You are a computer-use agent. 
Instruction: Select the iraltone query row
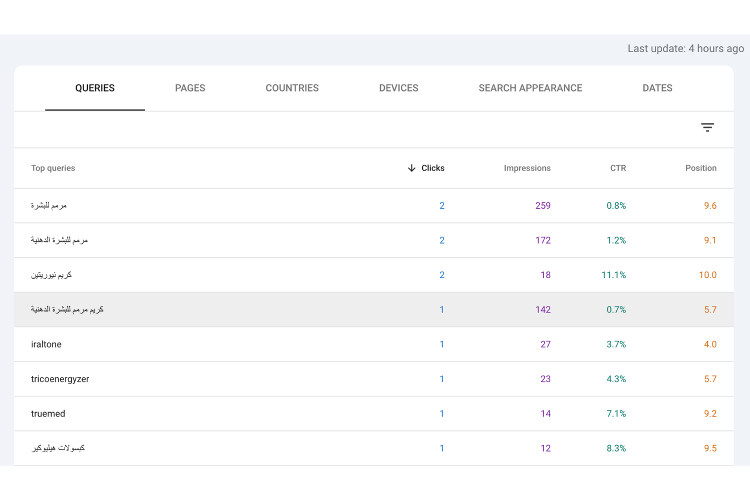tap(46, 344)
